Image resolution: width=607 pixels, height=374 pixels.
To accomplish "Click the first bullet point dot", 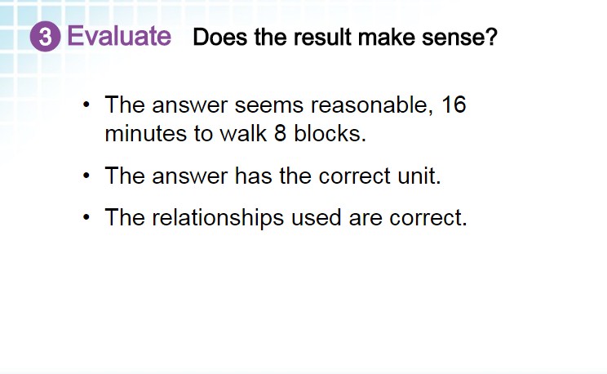I will click(x=86, y=105).
